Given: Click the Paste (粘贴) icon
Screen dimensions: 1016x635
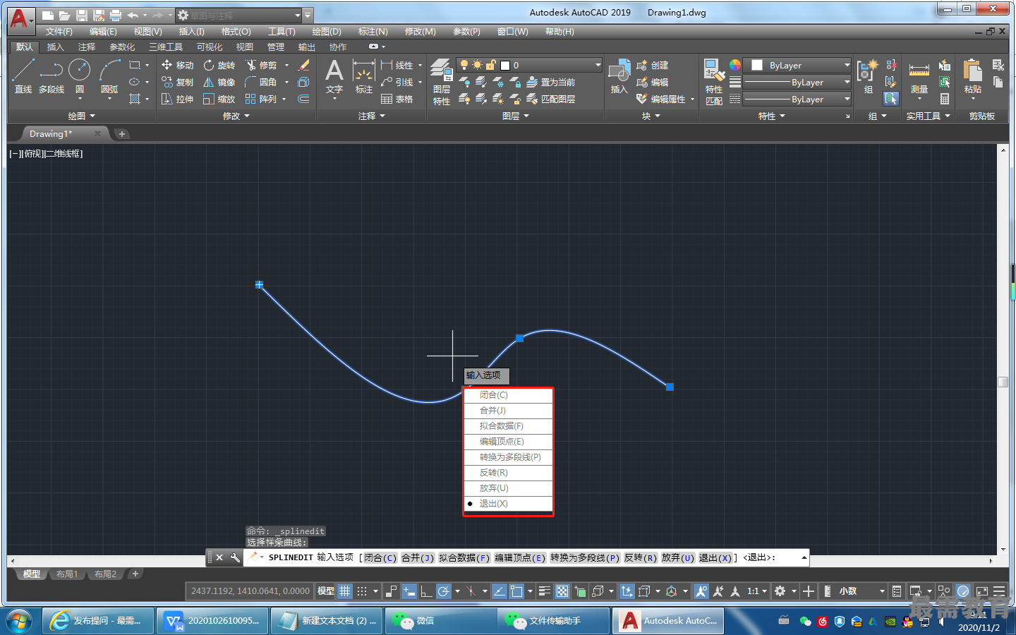Looking at the screenshot, I should (x=973, y=76).
